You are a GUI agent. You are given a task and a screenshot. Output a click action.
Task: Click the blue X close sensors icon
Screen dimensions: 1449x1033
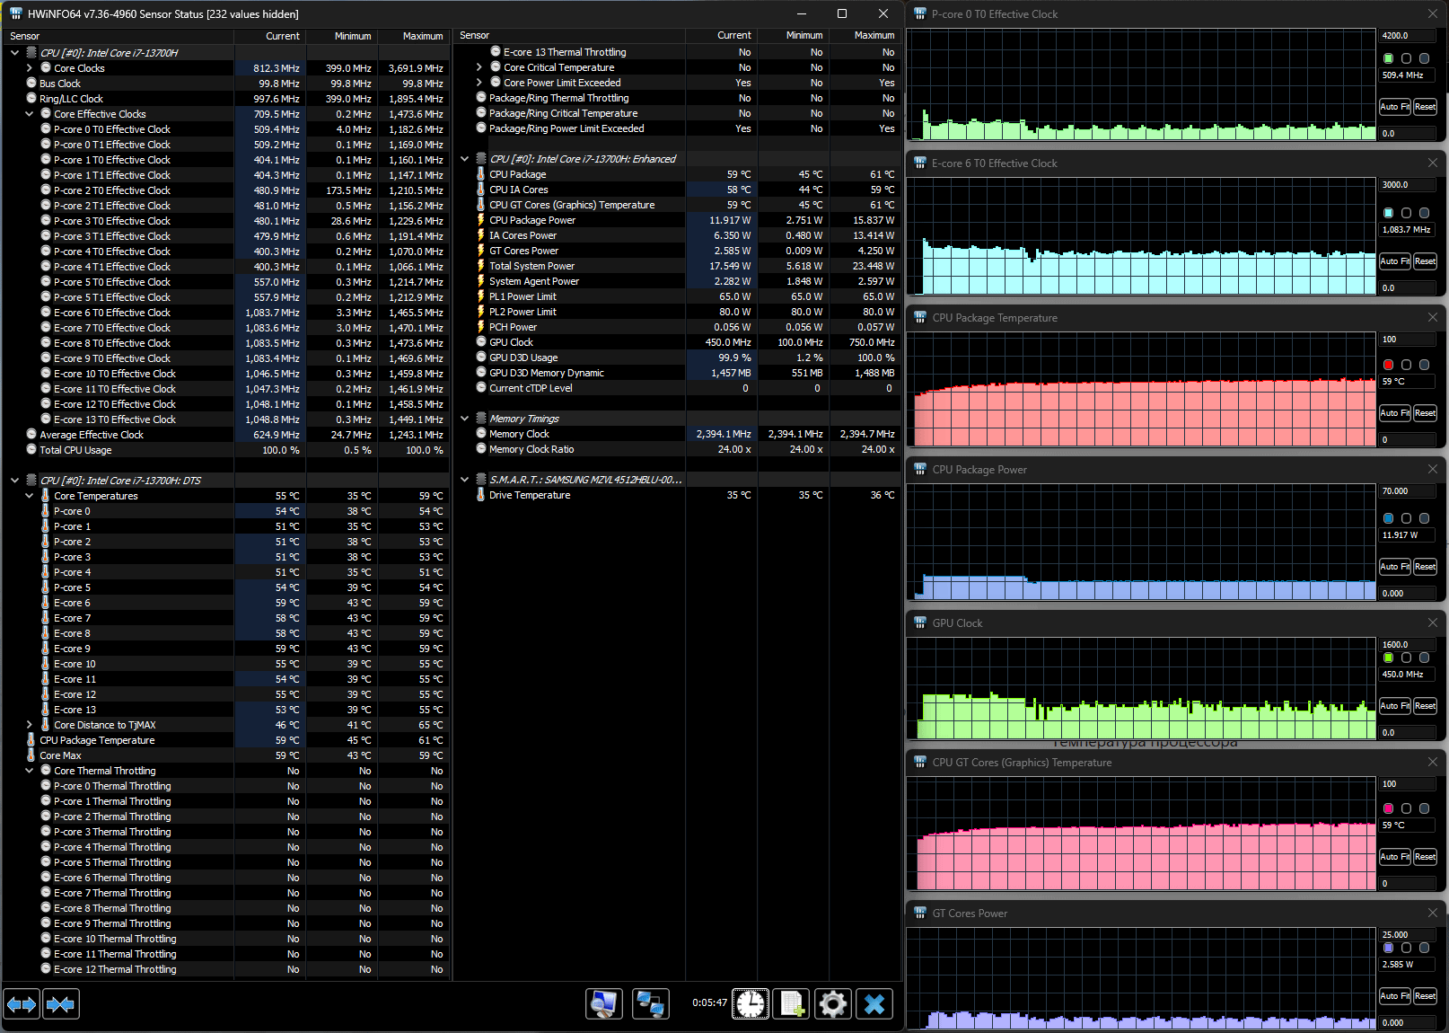874,1003
